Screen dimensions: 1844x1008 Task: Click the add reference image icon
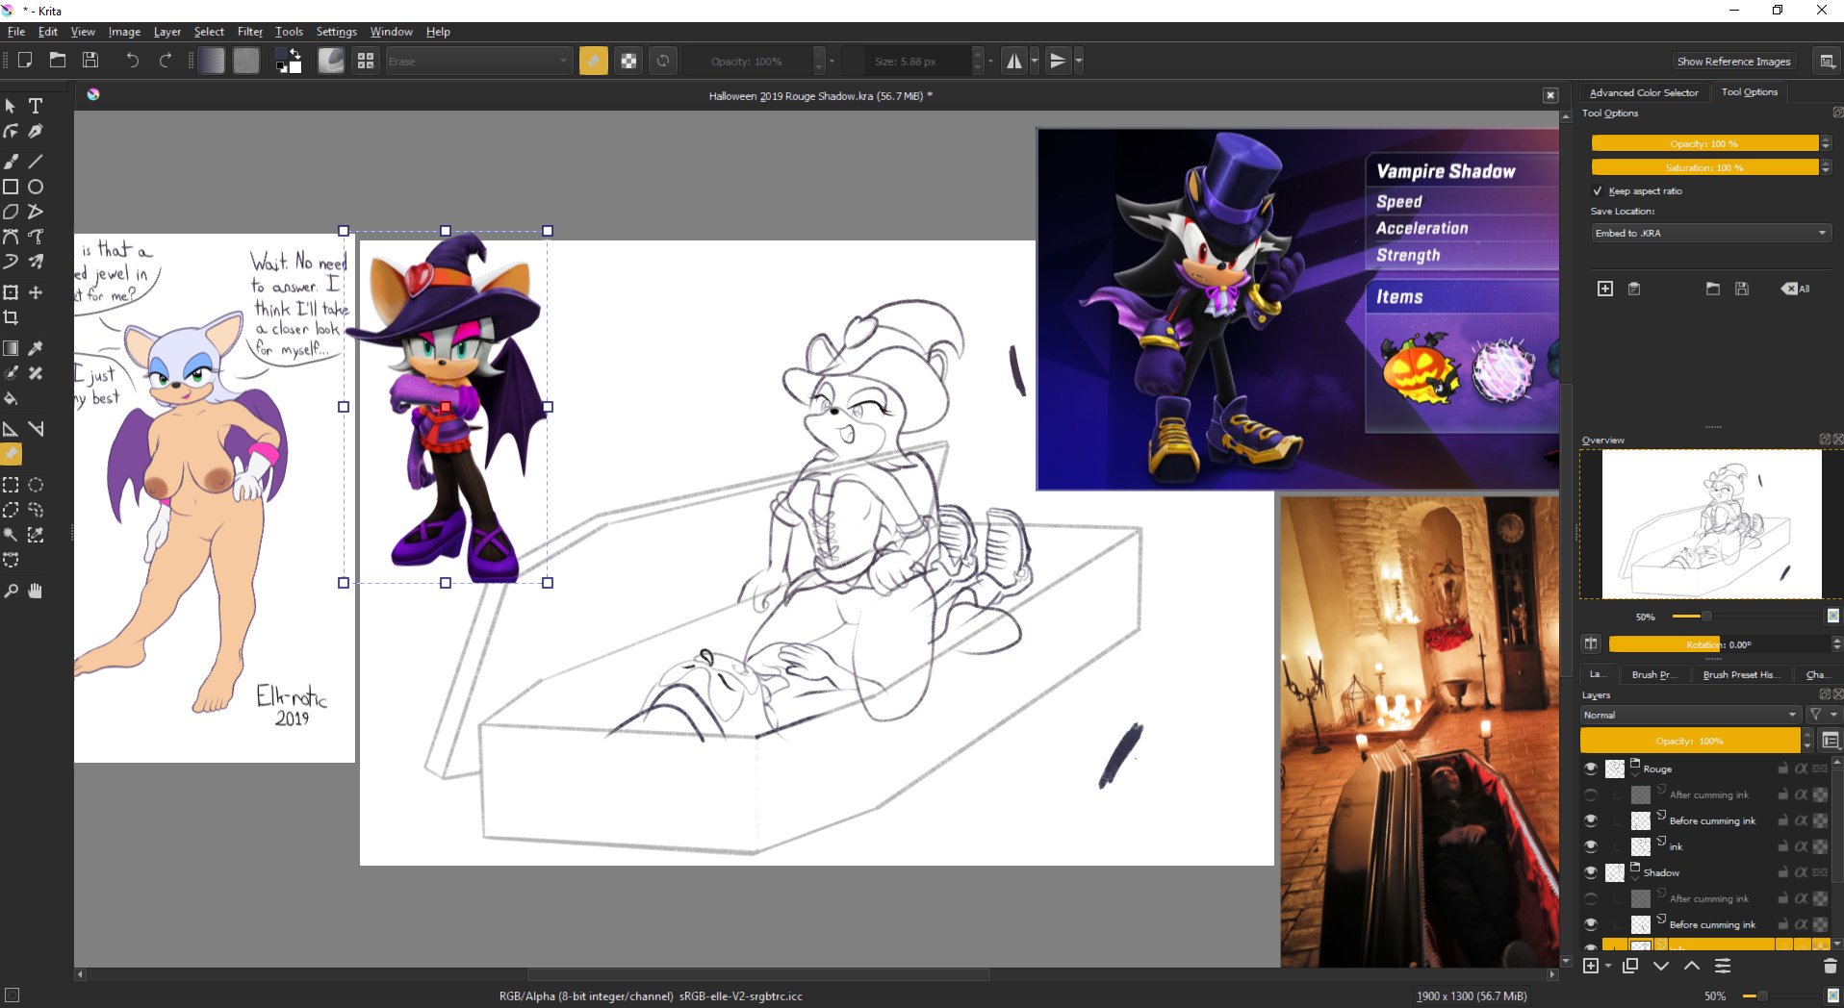(x=1605, y=289)
